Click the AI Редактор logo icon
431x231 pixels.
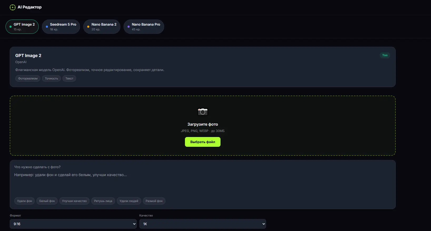13,7
